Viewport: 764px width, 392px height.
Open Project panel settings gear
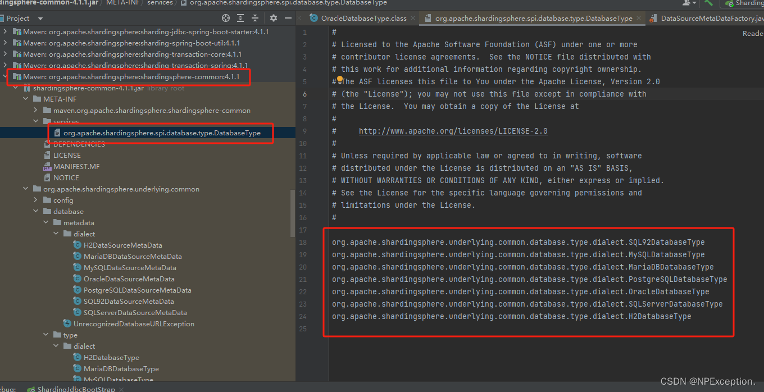pyautogui.click(x=274, y=19)
